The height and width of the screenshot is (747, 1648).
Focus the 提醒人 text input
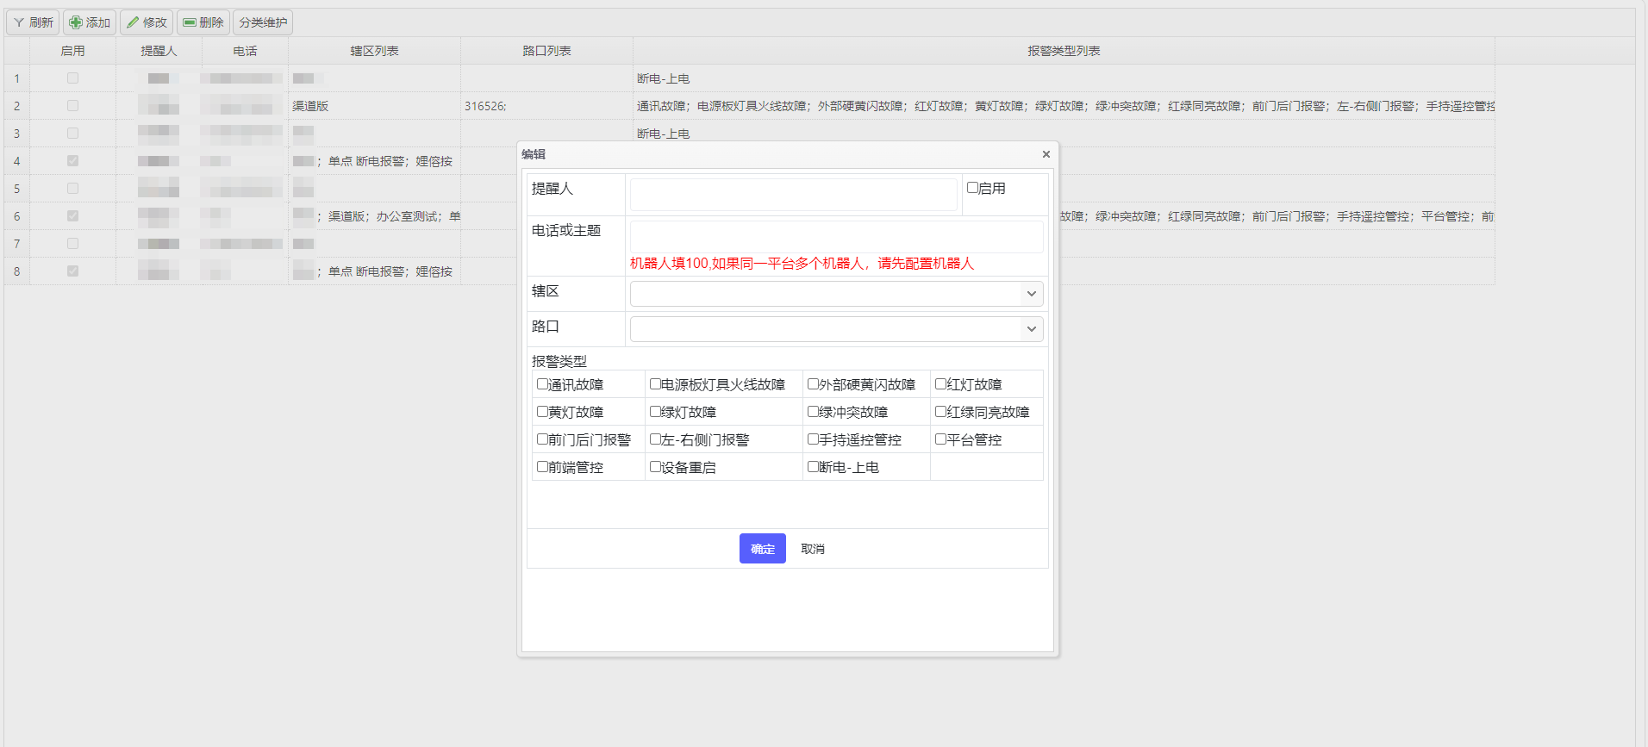coord(793,194)
